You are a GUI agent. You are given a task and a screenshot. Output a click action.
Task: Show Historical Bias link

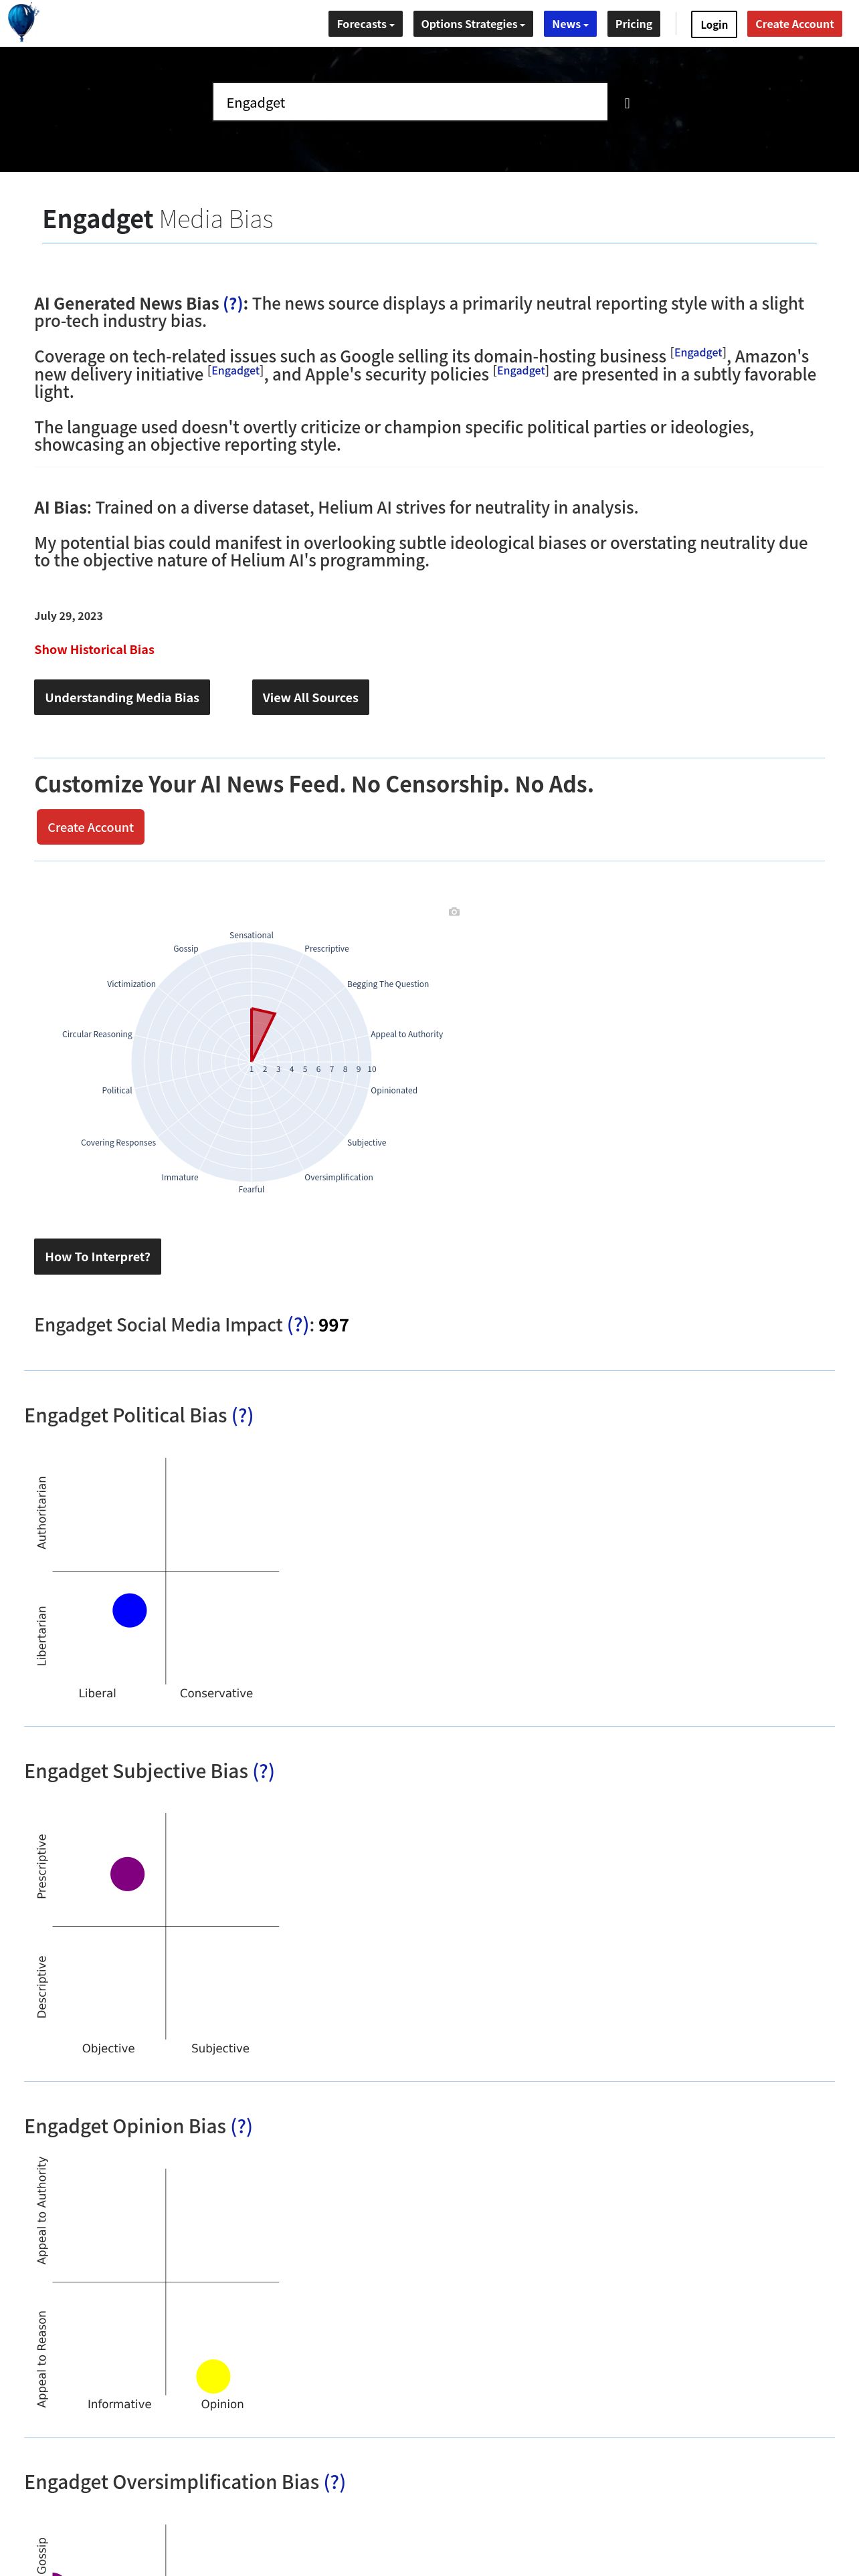pyautogui.click(x=94, y=649)
